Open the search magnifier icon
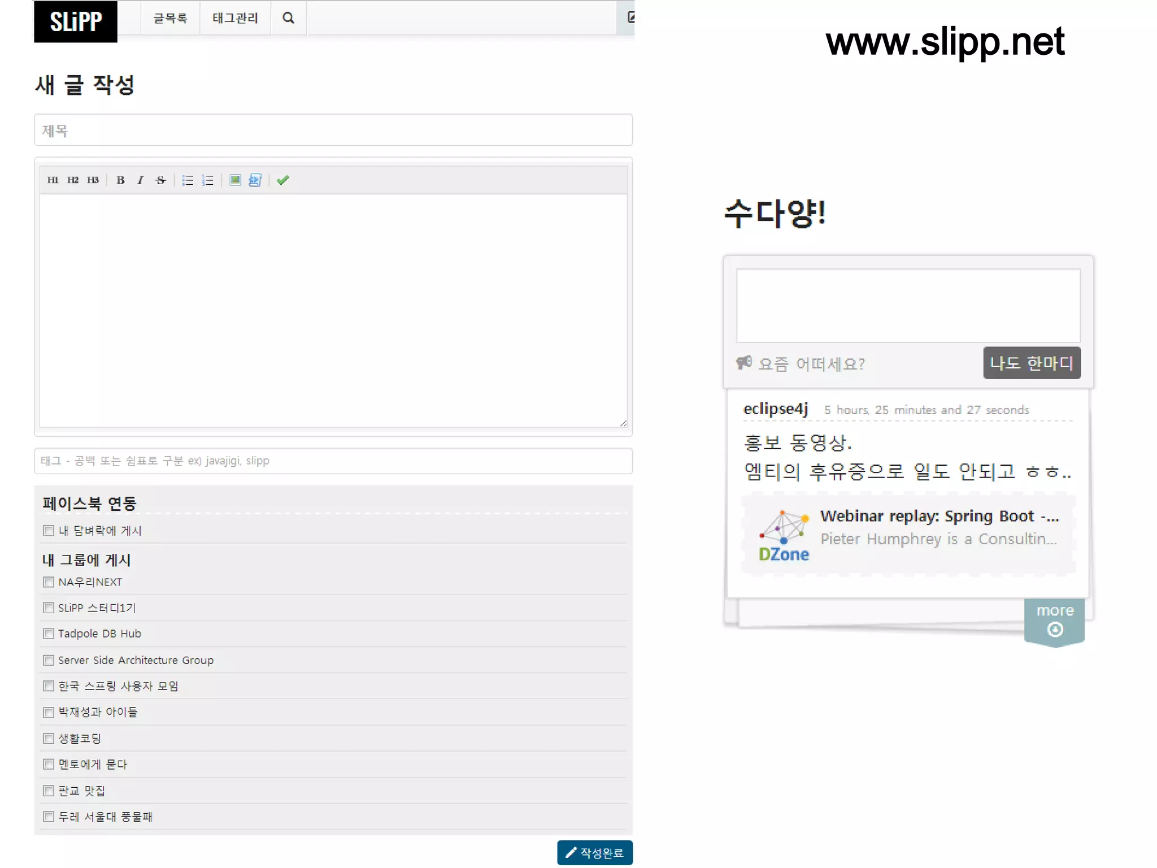This screenshot has height=868, width=1157. pos(288,18)
